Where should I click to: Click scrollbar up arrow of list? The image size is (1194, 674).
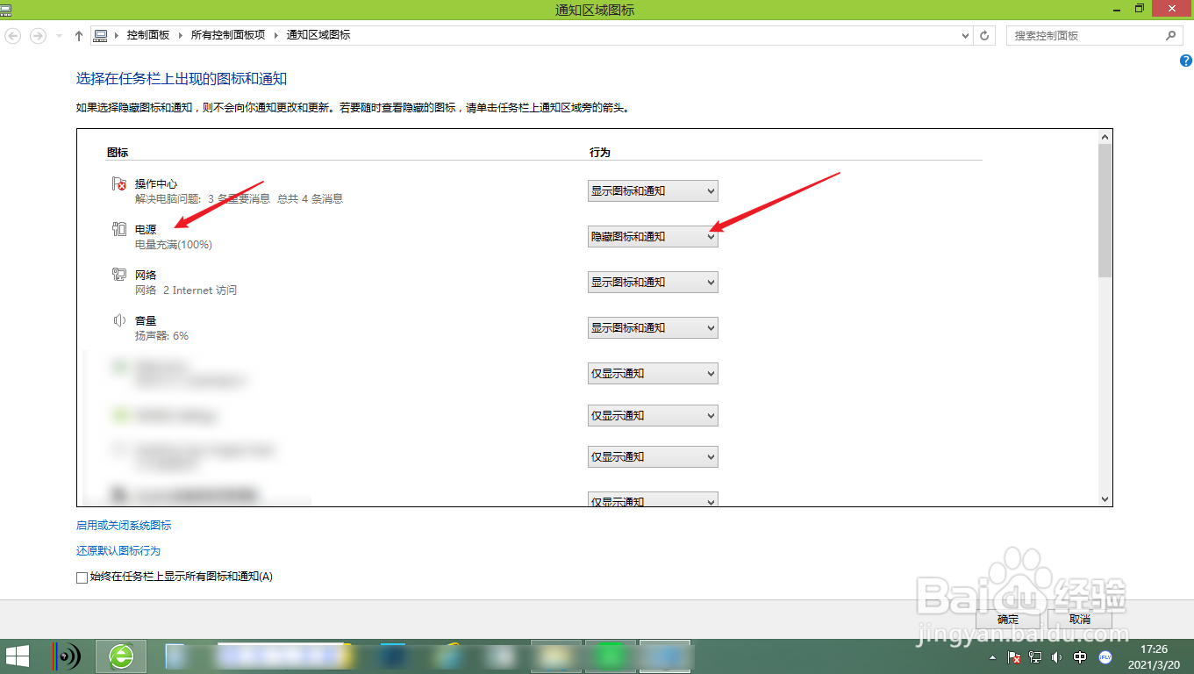coord(1105,137)
